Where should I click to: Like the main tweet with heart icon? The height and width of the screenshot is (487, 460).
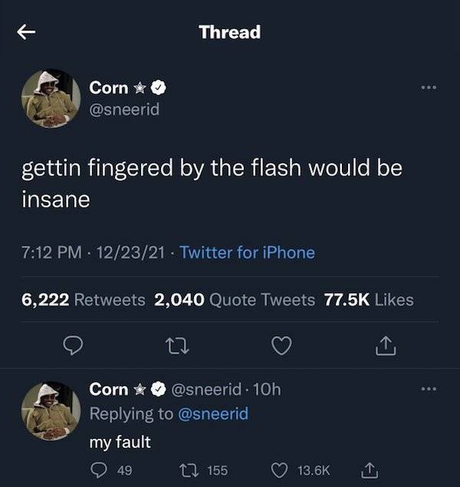click(x=282, y=347)
